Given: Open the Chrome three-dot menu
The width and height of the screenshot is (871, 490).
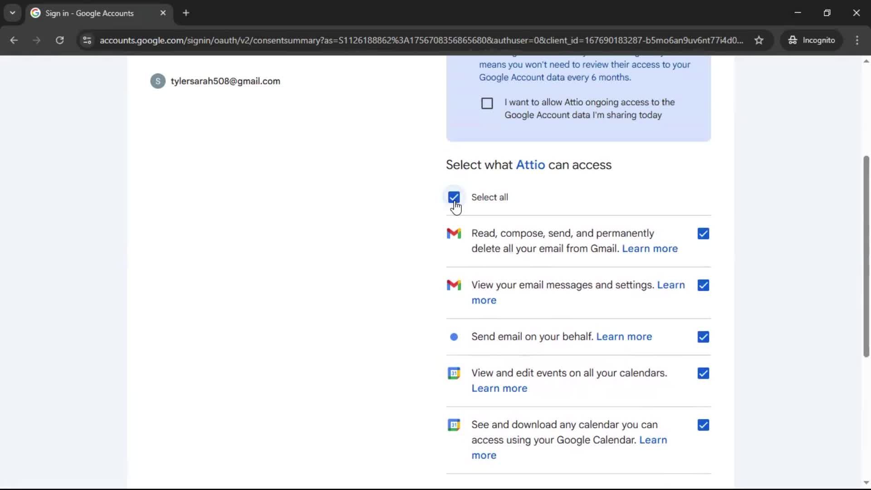Looking at the screenshot, I should [857, 40].
